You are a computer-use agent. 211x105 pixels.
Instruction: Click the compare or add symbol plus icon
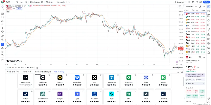tap(17, 2)
